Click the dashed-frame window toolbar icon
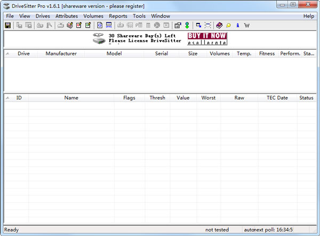320x236 pixels. click(x=208, y=25)
